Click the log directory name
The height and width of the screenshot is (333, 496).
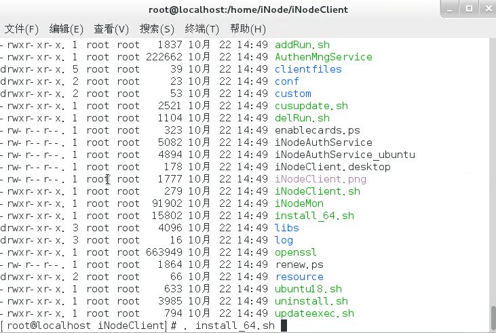click(284, 240)
